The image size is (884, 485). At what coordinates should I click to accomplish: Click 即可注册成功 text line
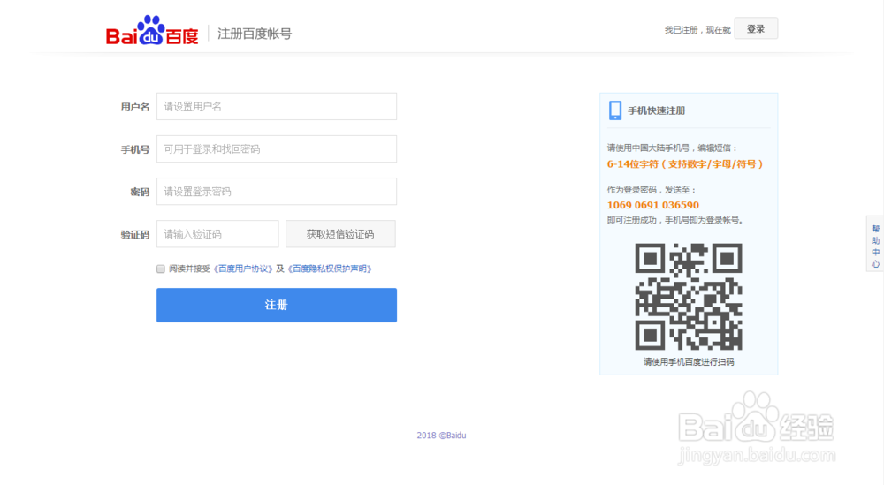(674, 220)
